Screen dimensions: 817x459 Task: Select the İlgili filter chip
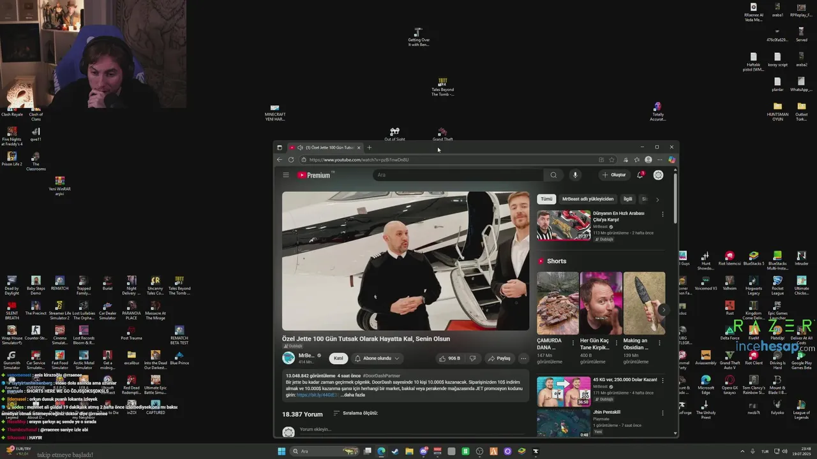[628, 199]
